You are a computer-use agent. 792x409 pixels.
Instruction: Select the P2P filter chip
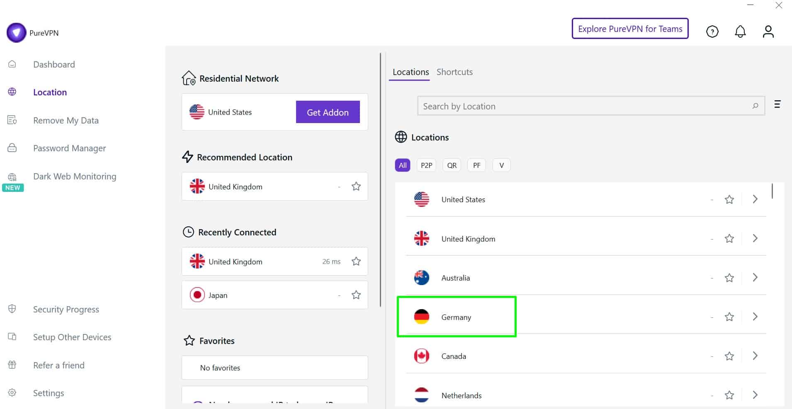point(426,165)
